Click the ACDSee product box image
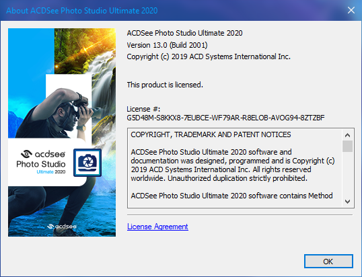362x277 pixels. click(x=62, y=132)
